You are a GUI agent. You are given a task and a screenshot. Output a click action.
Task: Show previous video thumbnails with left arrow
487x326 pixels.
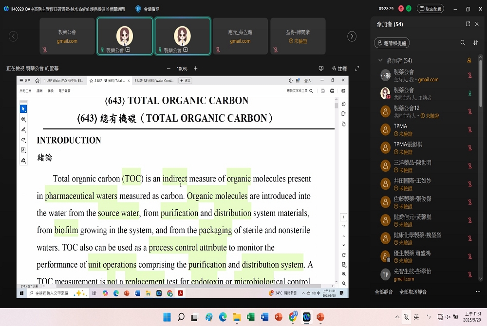pyautogui.click(x=14, y=36)
